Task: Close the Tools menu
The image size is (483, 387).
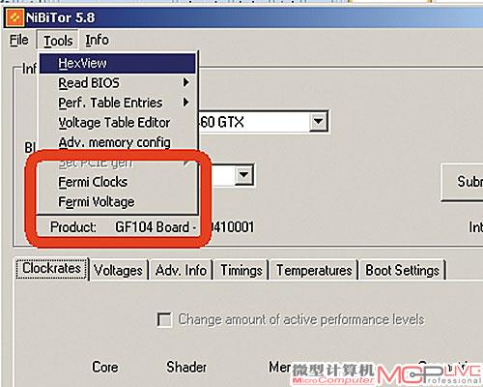Action: (58, 41)
